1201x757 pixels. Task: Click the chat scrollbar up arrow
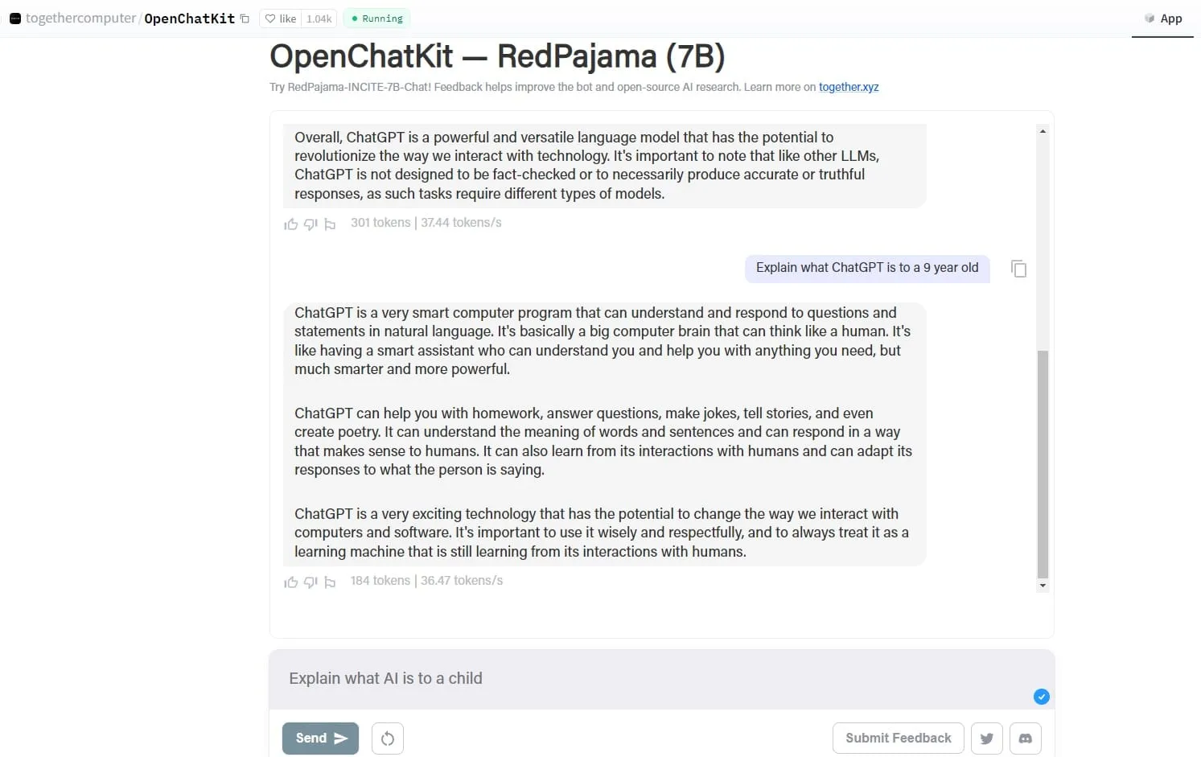[1043, 131]
